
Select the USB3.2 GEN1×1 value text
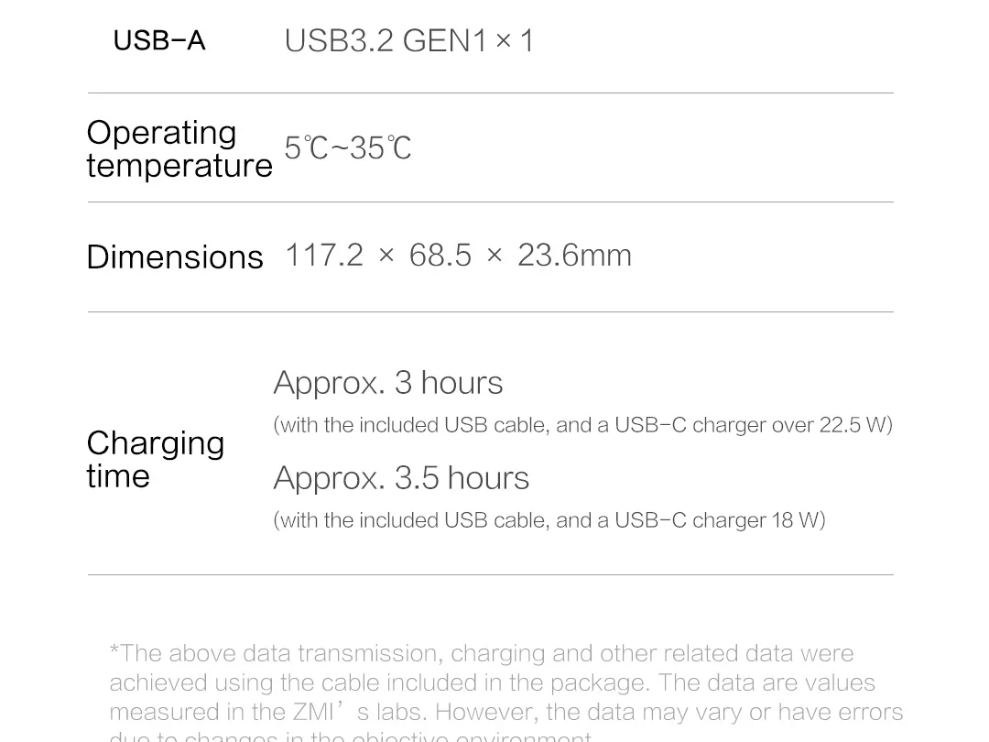click(409, 41)
